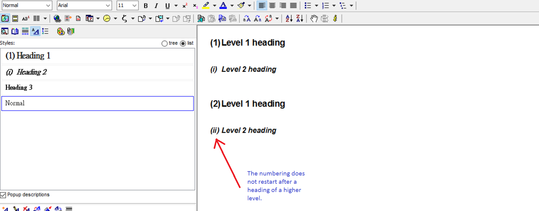Select the list view radio button

pyautogui.click(x=183, y=43)
